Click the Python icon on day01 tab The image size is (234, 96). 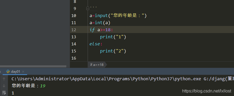point(8,72)
